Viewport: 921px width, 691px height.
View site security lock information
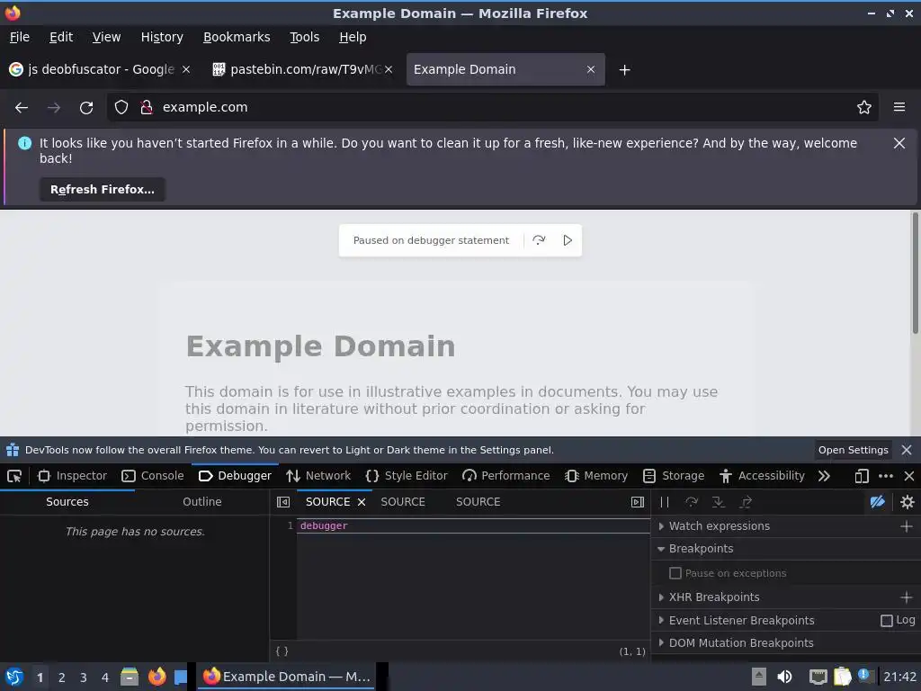pyautogui.click(x=147, y=108)
